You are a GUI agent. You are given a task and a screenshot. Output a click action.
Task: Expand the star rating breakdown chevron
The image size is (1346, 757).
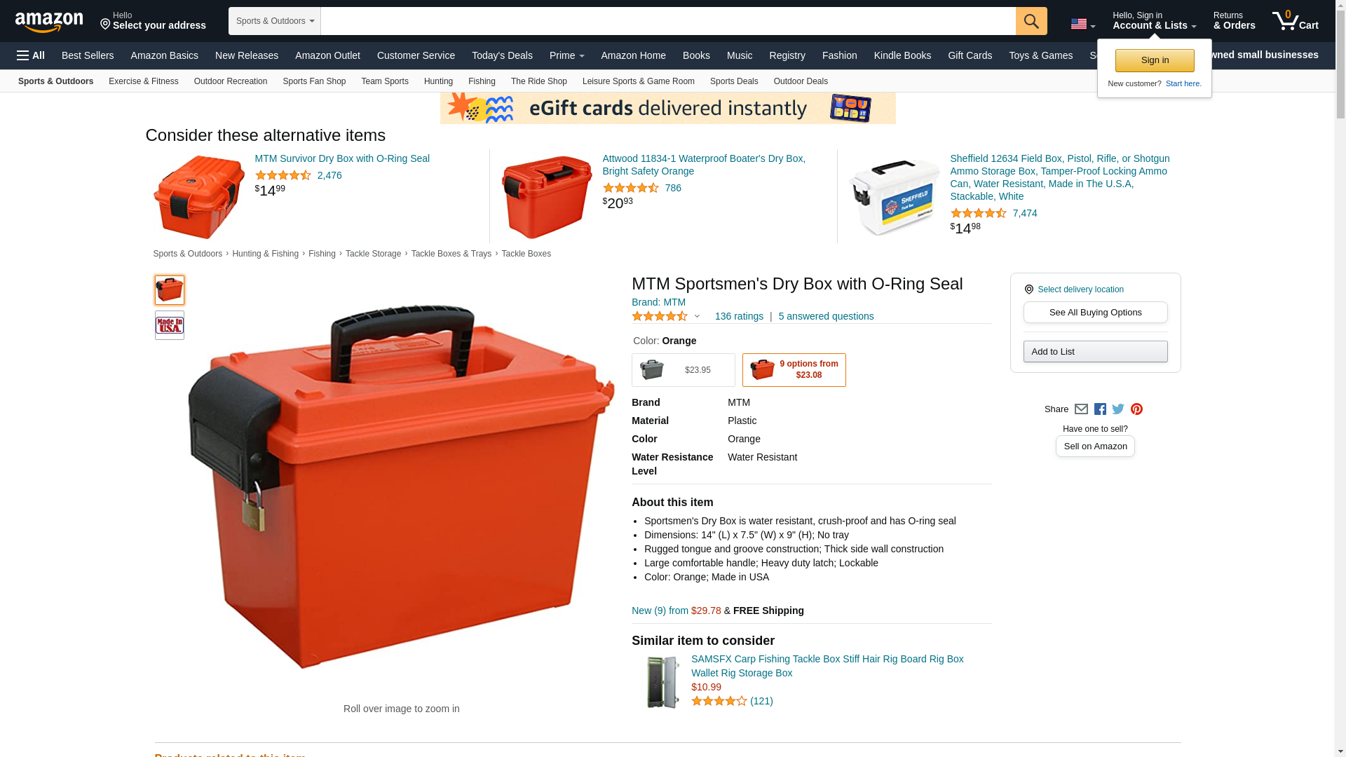coord(697,317)
